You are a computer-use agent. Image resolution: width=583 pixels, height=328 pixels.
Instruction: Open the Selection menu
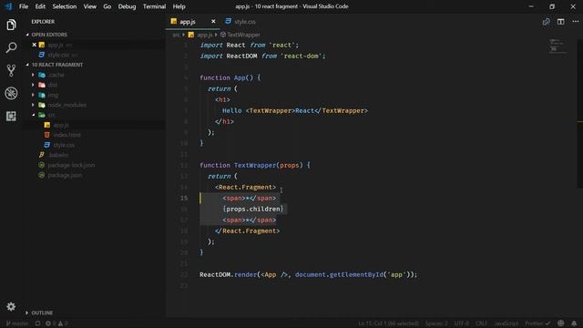pos(65,6)
